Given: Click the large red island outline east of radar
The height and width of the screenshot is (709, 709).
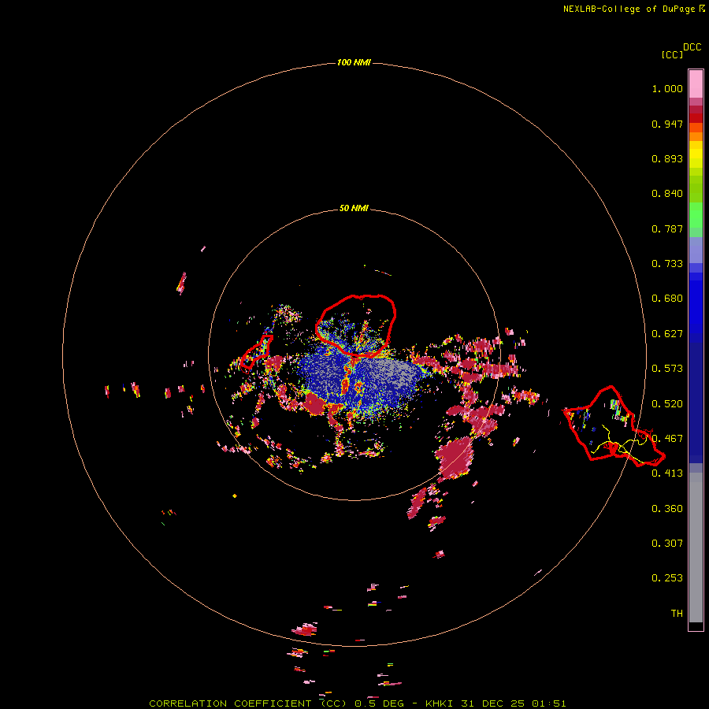Looking at the screenshot, I should pos(614,426).
